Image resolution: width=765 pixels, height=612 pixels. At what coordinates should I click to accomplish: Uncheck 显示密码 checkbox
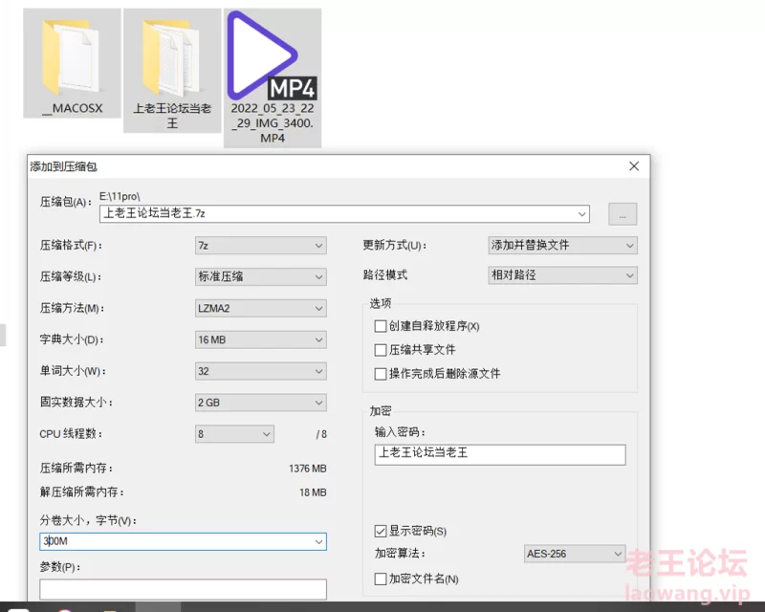click(380, 531)
